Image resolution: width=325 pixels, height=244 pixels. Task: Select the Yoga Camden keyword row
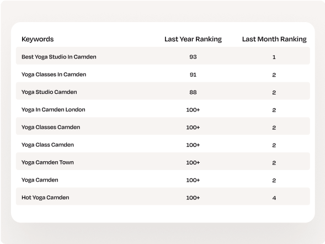(163, 179)
